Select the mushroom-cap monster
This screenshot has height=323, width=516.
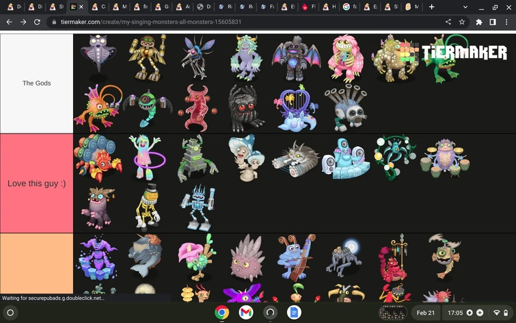click(246, 158)
